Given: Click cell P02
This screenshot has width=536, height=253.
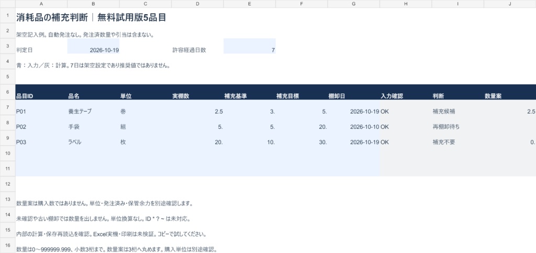Looking at the screenshot, I should [x=41, y=123].
